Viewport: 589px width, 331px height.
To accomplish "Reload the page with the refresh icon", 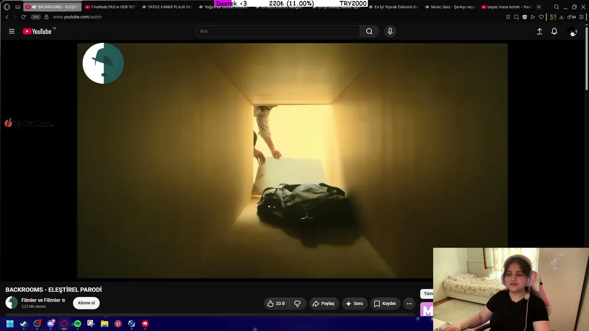I will pos(23,17).
